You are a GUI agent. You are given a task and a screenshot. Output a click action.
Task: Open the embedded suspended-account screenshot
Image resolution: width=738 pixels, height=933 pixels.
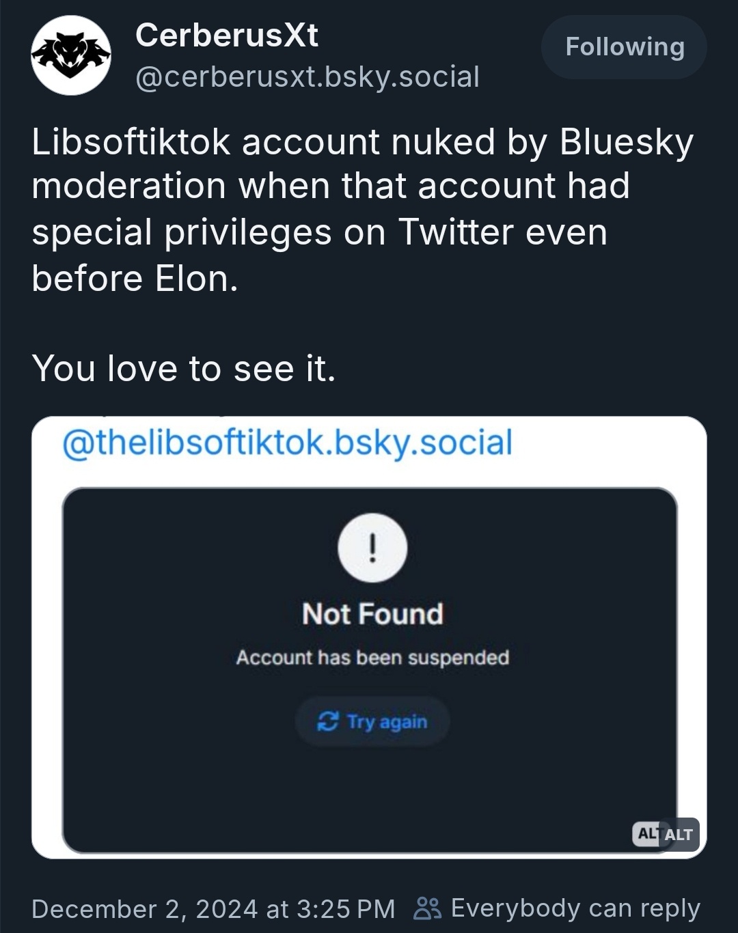click(x=369, y=637)
